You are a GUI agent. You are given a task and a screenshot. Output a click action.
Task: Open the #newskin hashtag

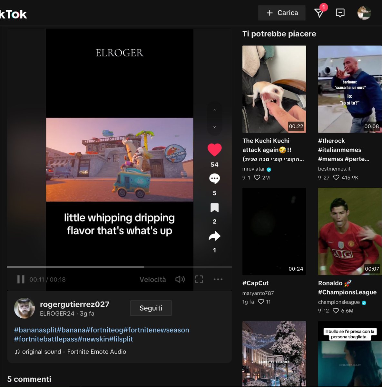coord(93,339)
